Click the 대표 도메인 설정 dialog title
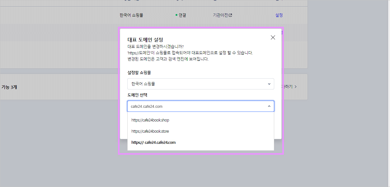The width and height of the screenshot is (390, 187). [145, 40]
